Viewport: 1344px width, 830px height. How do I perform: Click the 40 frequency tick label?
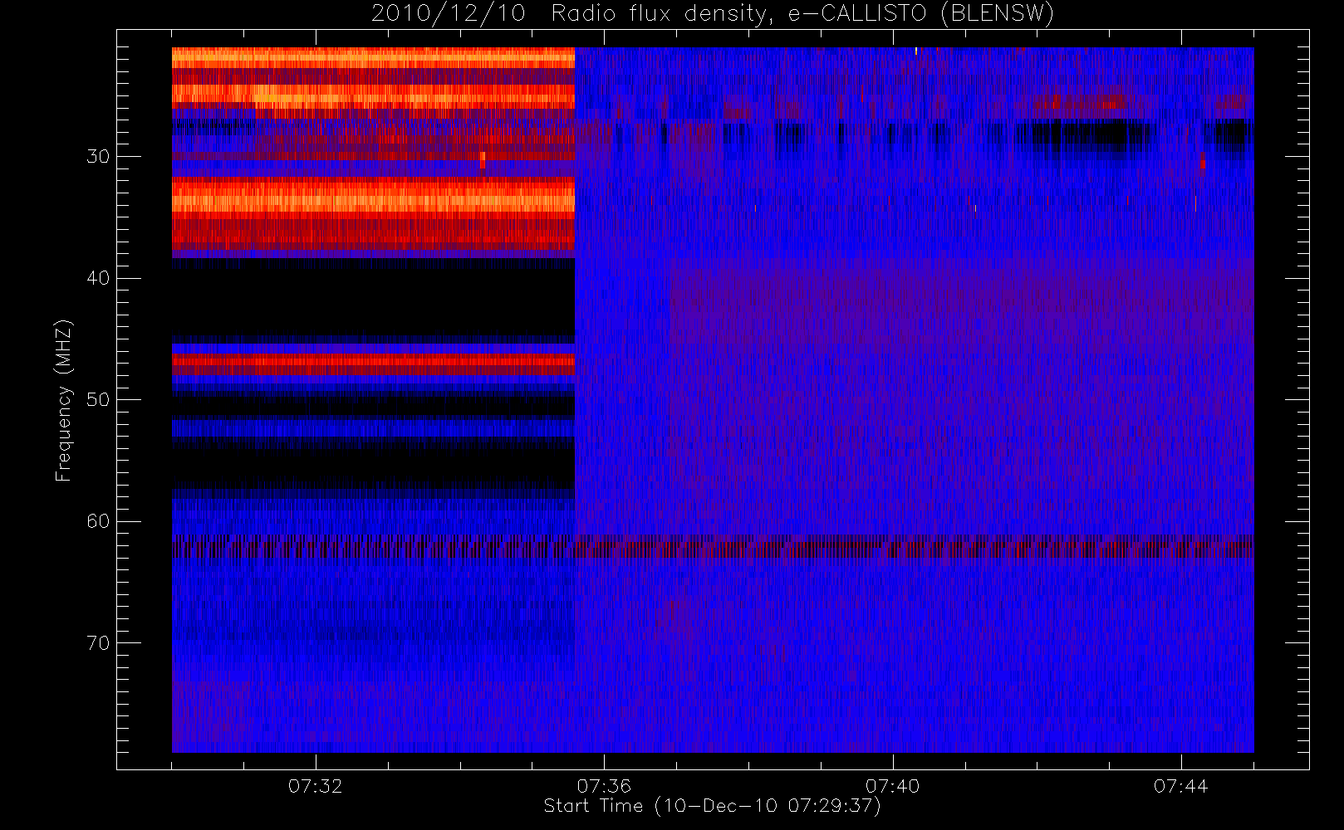pos(98,278)
